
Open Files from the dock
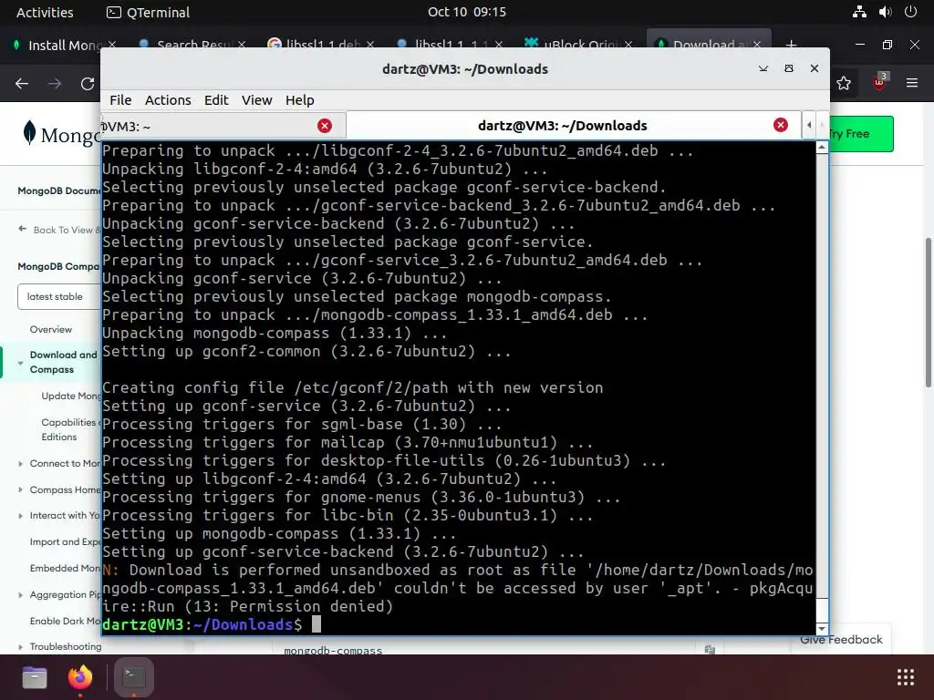click(35, 677)
